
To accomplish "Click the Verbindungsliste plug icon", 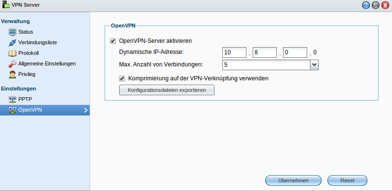I will tap(12, 43).
